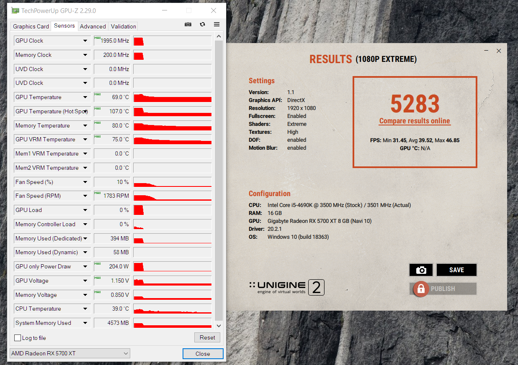The image size is (518, 365).
Task: Minimize the Unigine results window
Action: (486, 51)
